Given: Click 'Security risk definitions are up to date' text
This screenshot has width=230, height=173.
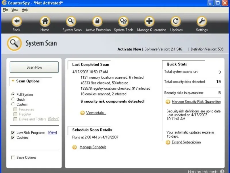Looking at the screenshot, I should point(194,111).
